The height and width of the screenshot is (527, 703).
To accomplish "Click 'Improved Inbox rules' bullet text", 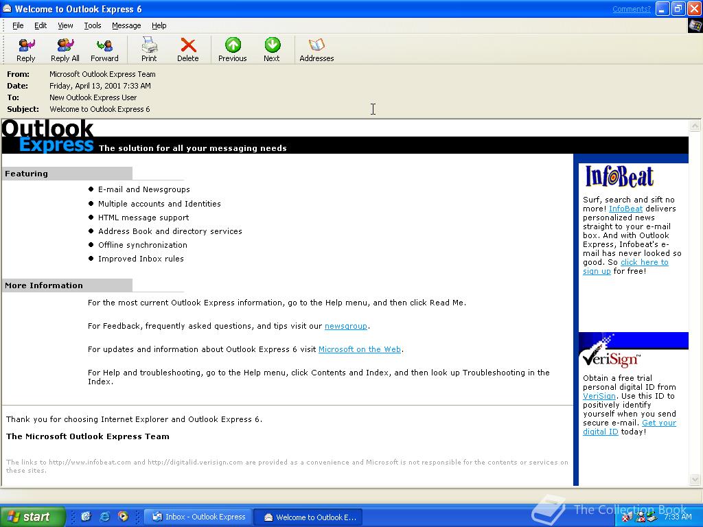I will [x=141, y=259].
